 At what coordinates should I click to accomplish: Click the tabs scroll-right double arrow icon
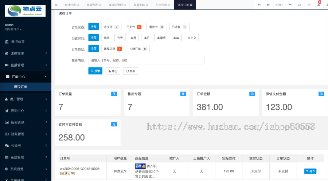[x=268, y=5]
